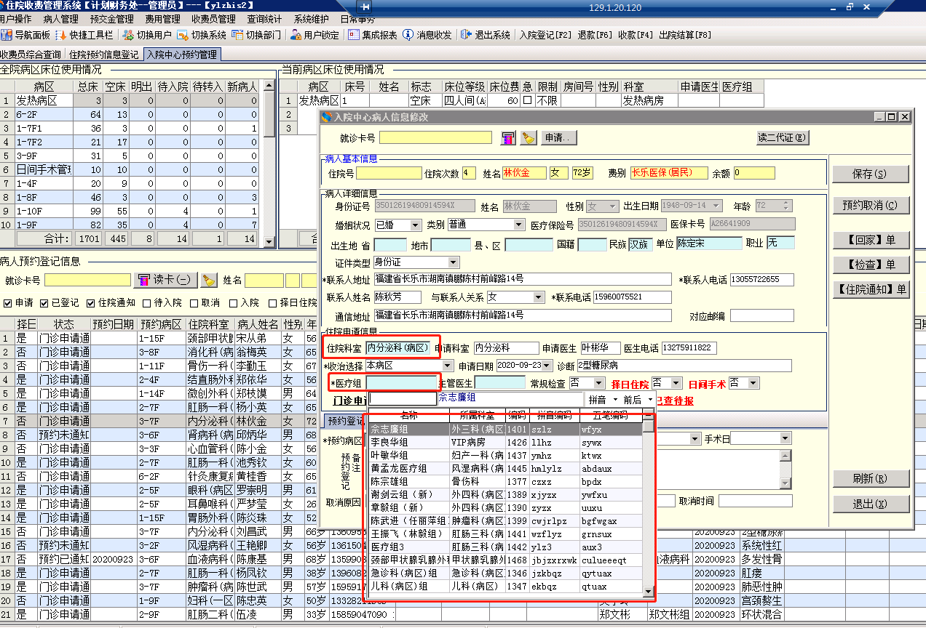Open the 查询统计 menu
This screenshot has width=926, height=628.
[266, 20]
